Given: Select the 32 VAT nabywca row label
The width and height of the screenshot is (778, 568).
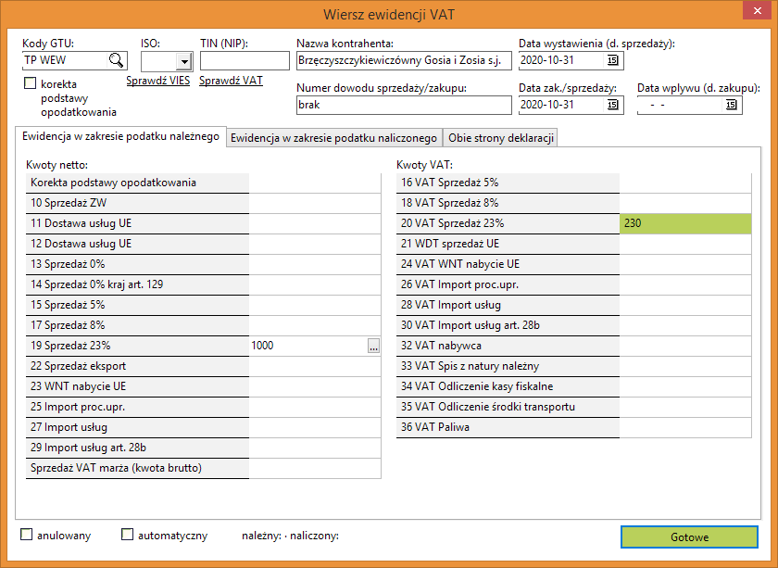Looking at the screenshot, I should point(508,346).
